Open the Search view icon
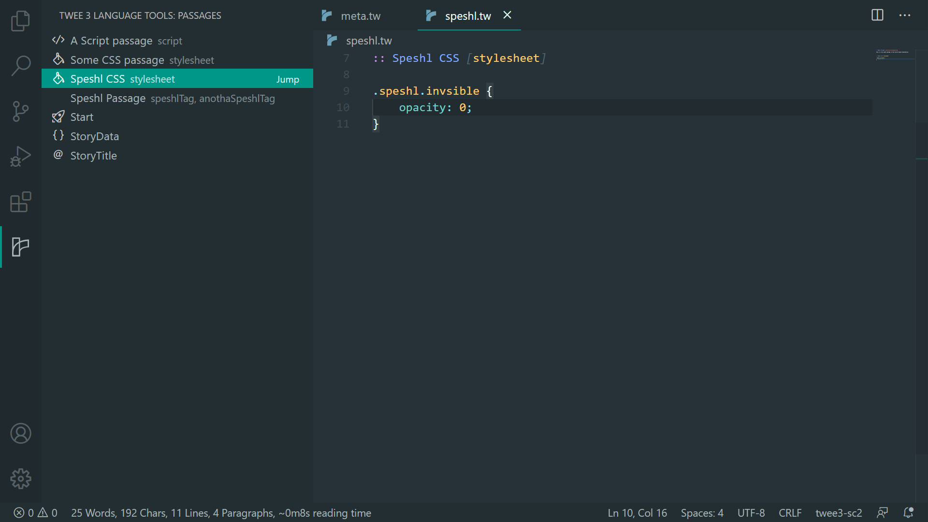928x522 pixels. [x=20, y=65]
